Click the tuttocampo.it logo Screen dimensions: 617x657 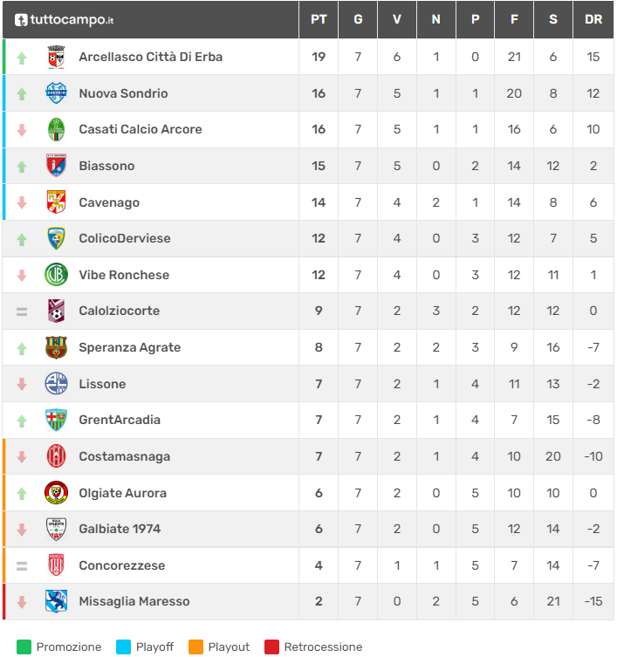click(65, 19)
